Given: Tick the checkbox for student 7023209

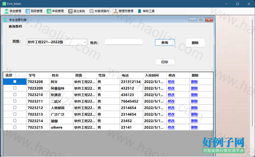Looking at the screenshot, I should tap(15, 88).
